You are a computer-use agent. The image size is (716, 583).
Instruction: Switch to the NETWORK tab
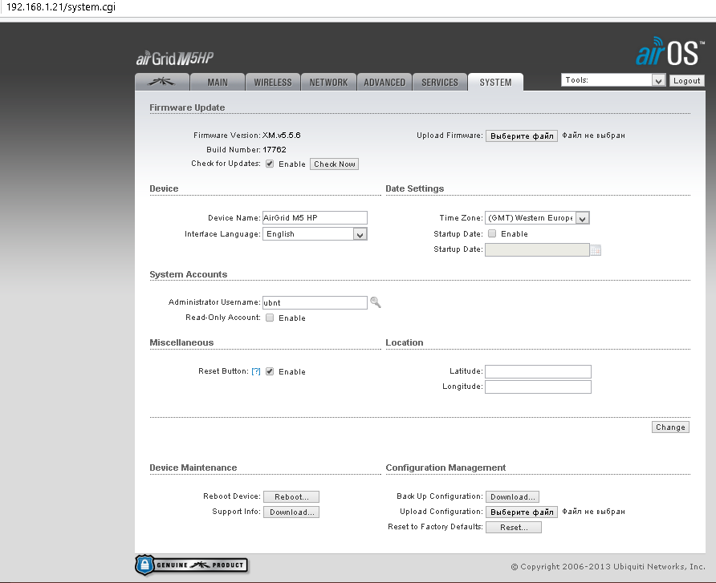tap(328, 82)
